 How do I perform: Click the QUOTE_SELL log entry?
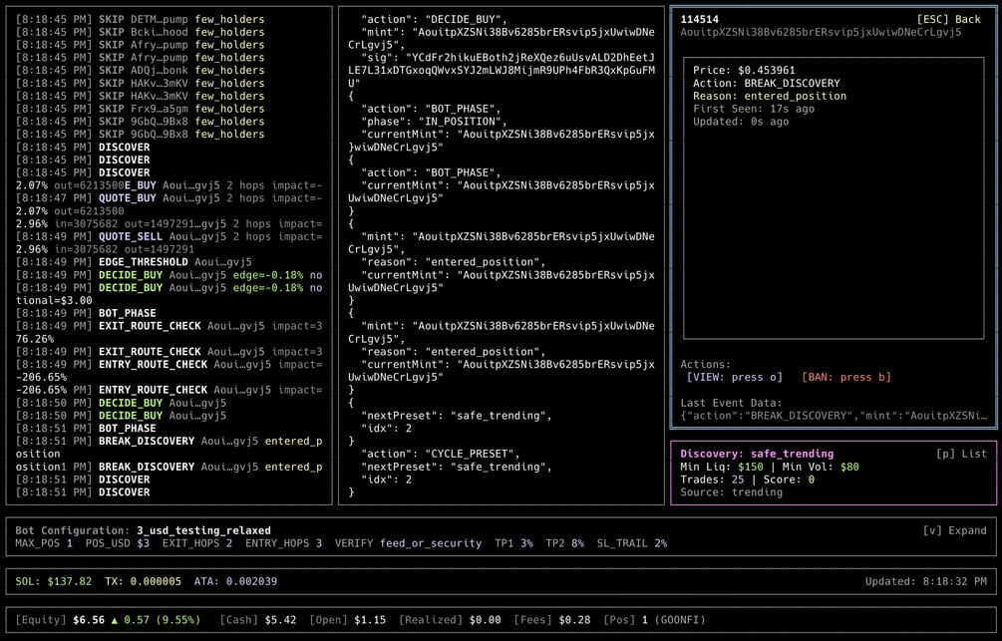click(x=168, y=236)
